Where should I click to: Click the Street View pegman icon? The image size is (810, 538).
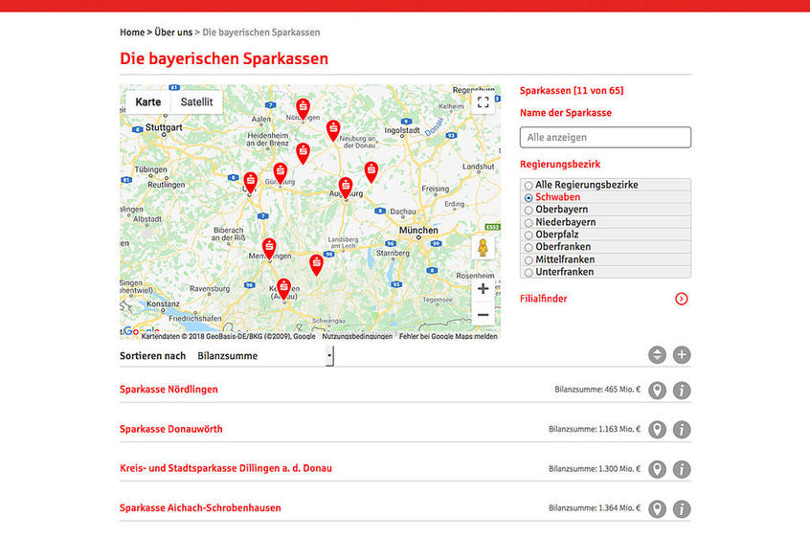click(x=483, y=248)
